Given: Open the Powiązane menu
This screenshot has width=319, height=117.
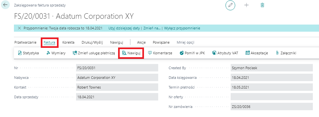Looking at the screenshot, I should pos(161,42).
